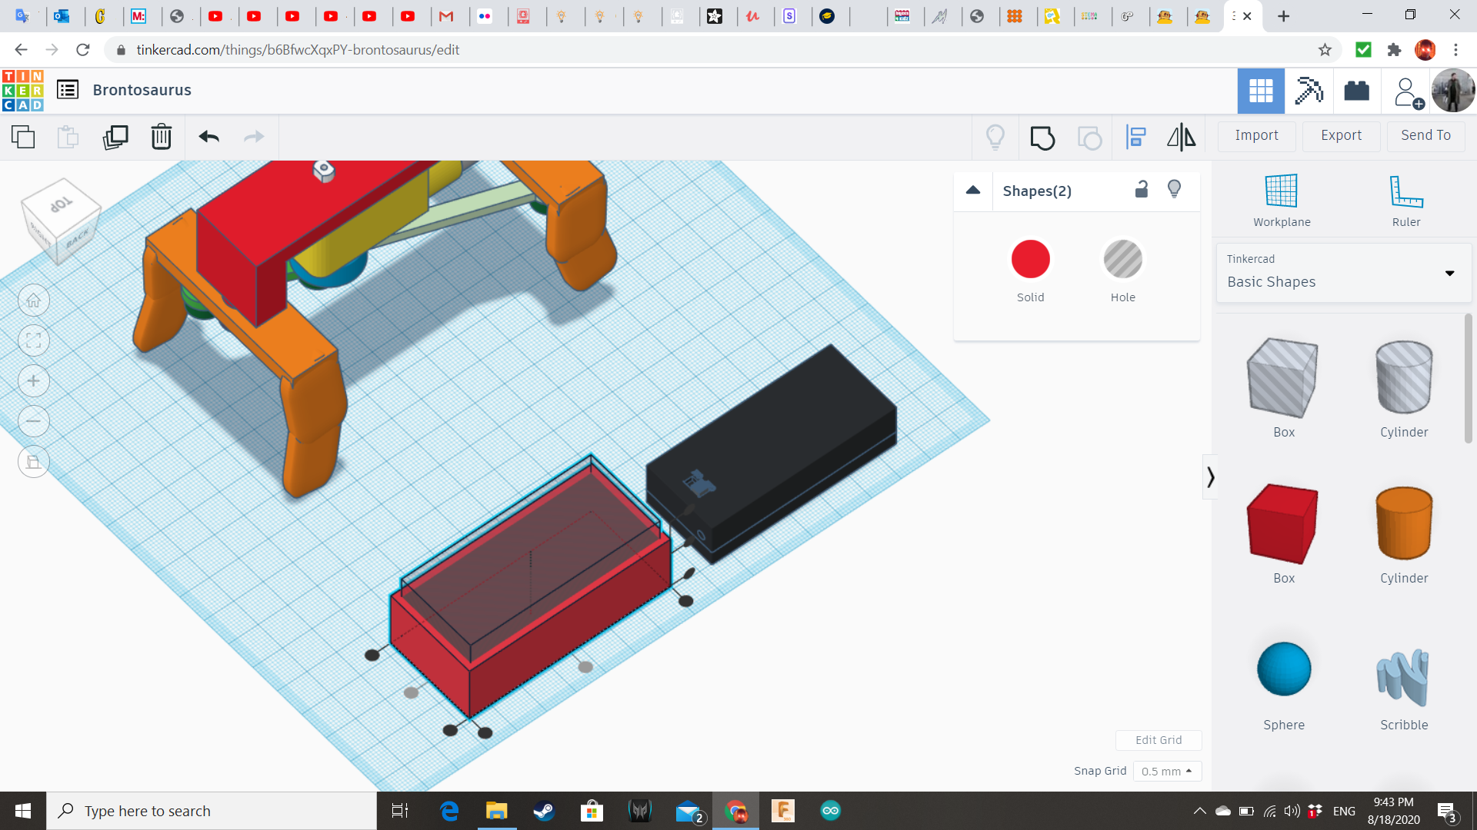Set selected shapes to Hole

pos(1122,260)
